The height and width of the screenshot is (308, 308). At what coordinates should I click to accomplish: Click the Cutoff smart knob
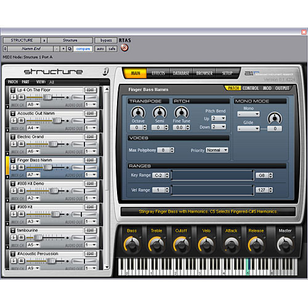click(x=181, y=244)
